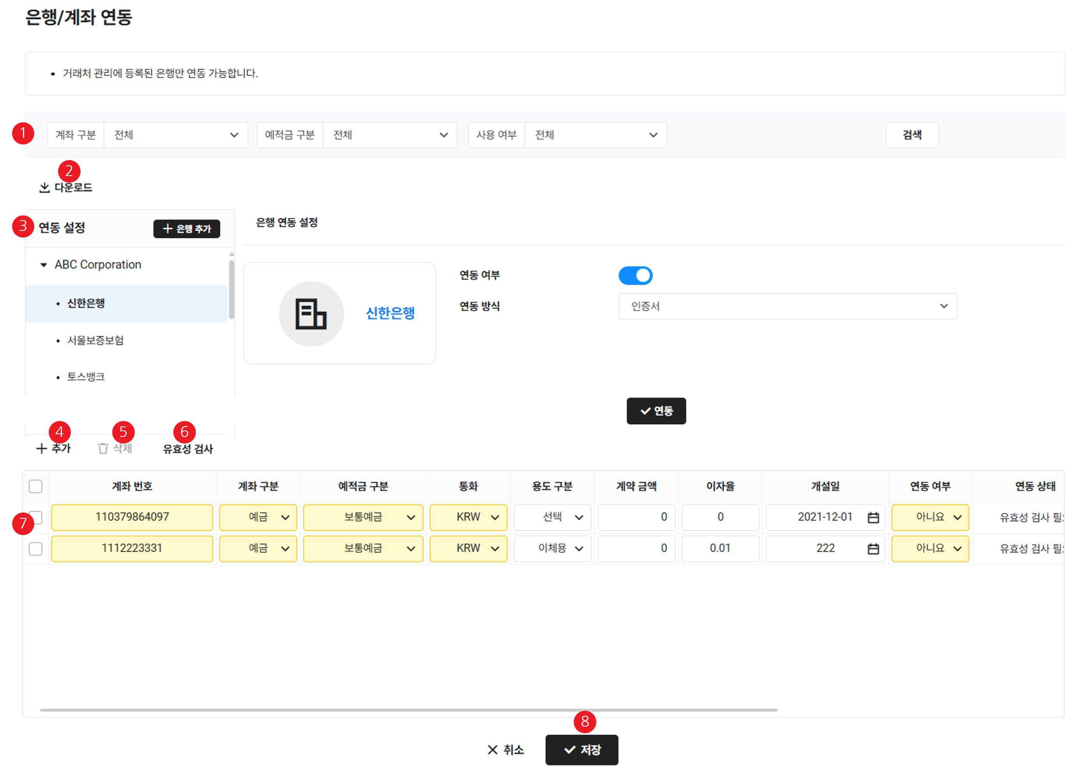Image resolution: width=1075 pixels, height=766 pixels.
Task: Open calendar icon in 222 date row
Action: tap(873, 549)
